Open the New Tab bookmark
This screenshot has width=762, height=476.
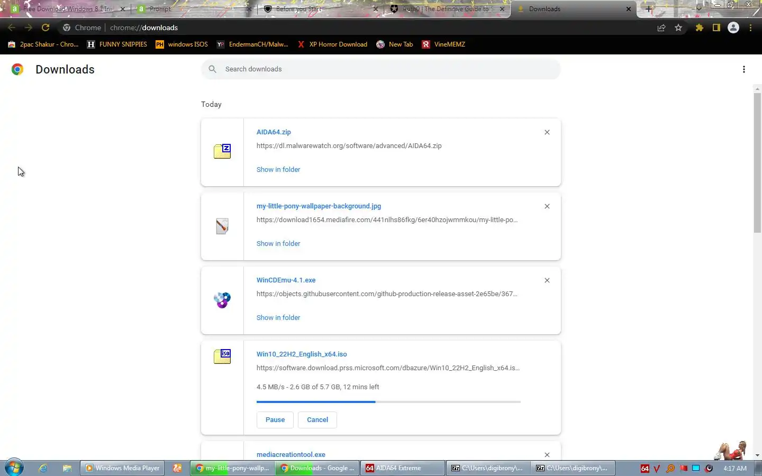pos(395,44)
